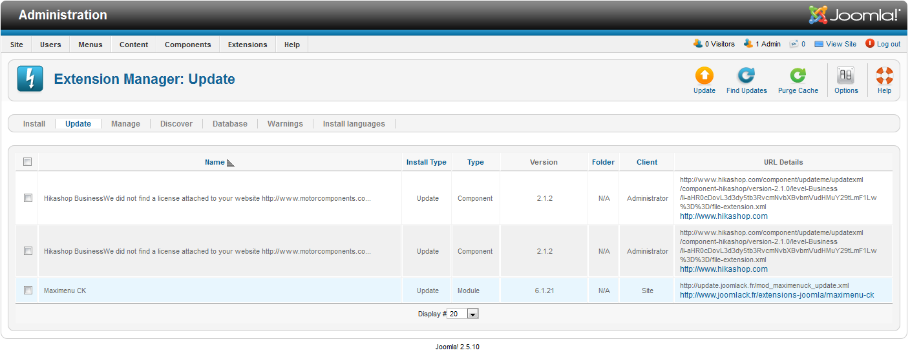Click the orange Update toolbar icon

[x=704, y=76]
